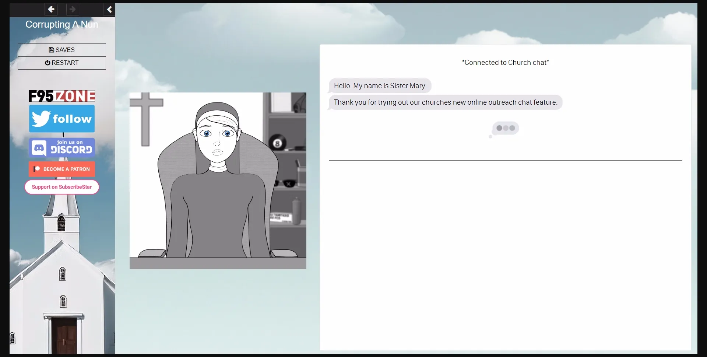
Task: Select the Discord logo icon
Action: 39,147
